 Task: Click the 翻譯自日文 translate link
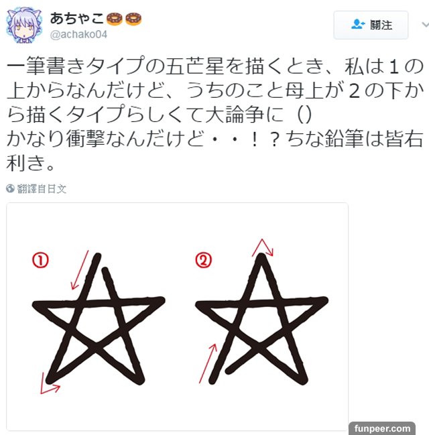point(42,188)
